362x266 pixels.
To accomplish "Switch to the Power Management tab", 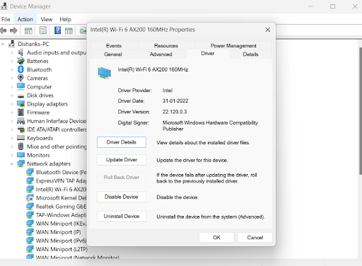I will [x=233, y=46].
